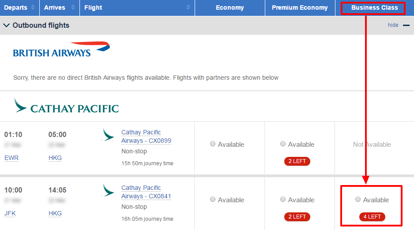Screen dimensions: 414x230
Task: Click the minus icon next to hide
Action: tap(406, 25)
